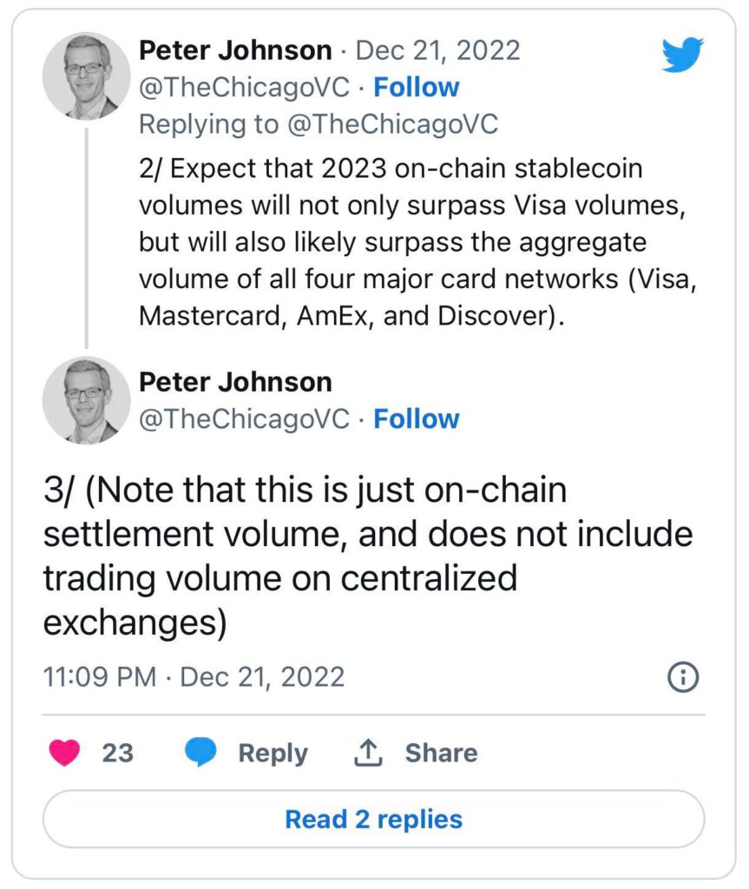Open the Read 2 replies button
Viewport: 749px width, 889px height.
373,819
